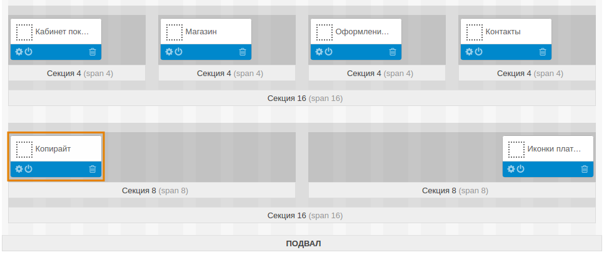
Task: Disable the Копирайт module with power icon
Action: pyautogui.click(x=28, y=169)
